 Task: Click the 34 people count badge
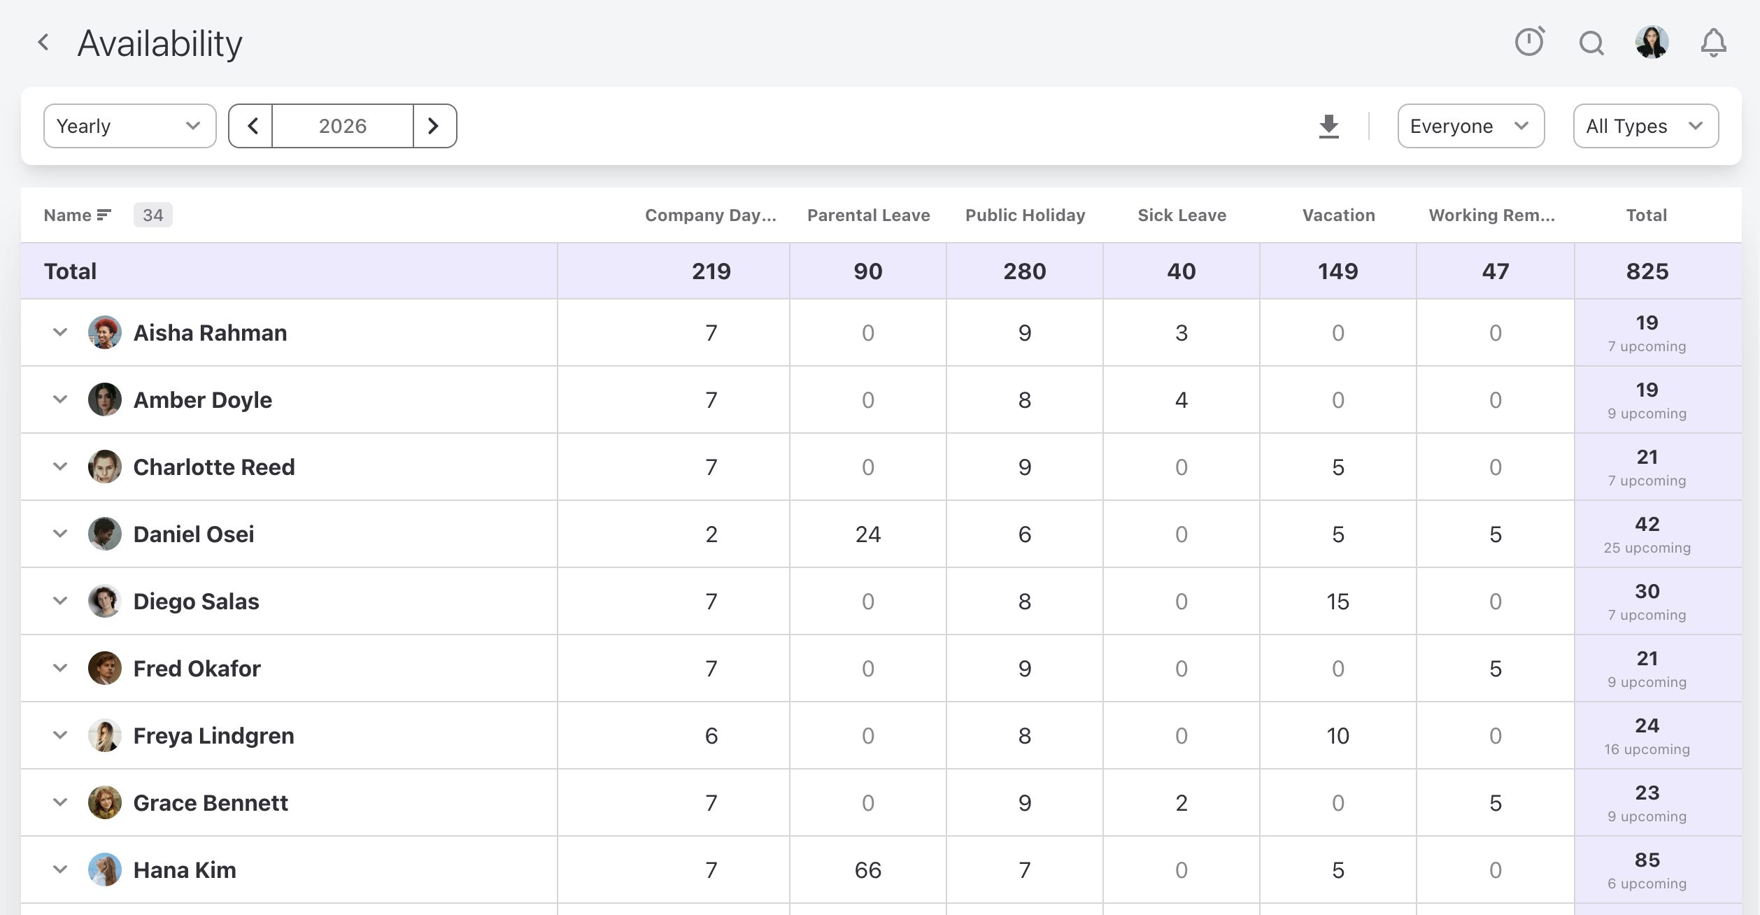tap(152, 215)
